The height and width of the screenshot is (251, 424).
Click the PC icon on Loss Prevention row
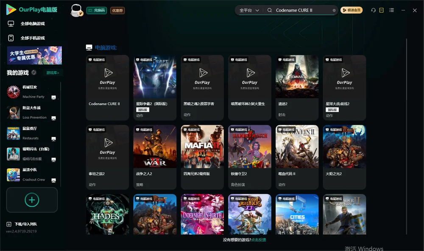[53, 118]
